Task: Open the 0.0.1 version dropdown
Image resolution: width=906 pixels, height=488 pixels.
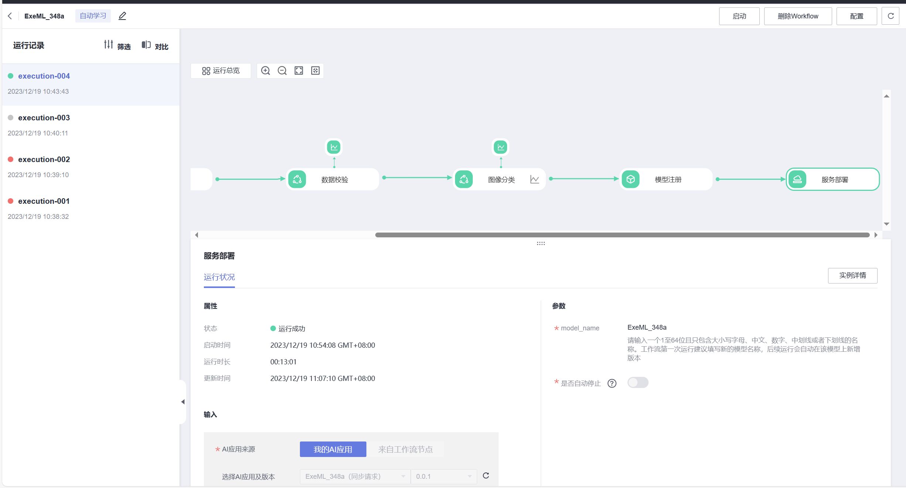Action: 443,477
